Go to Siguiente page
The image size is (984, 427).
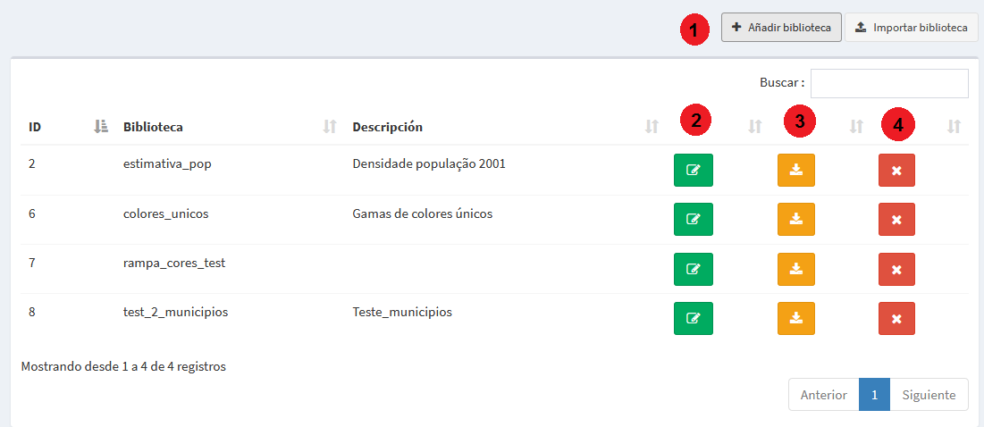929,395
